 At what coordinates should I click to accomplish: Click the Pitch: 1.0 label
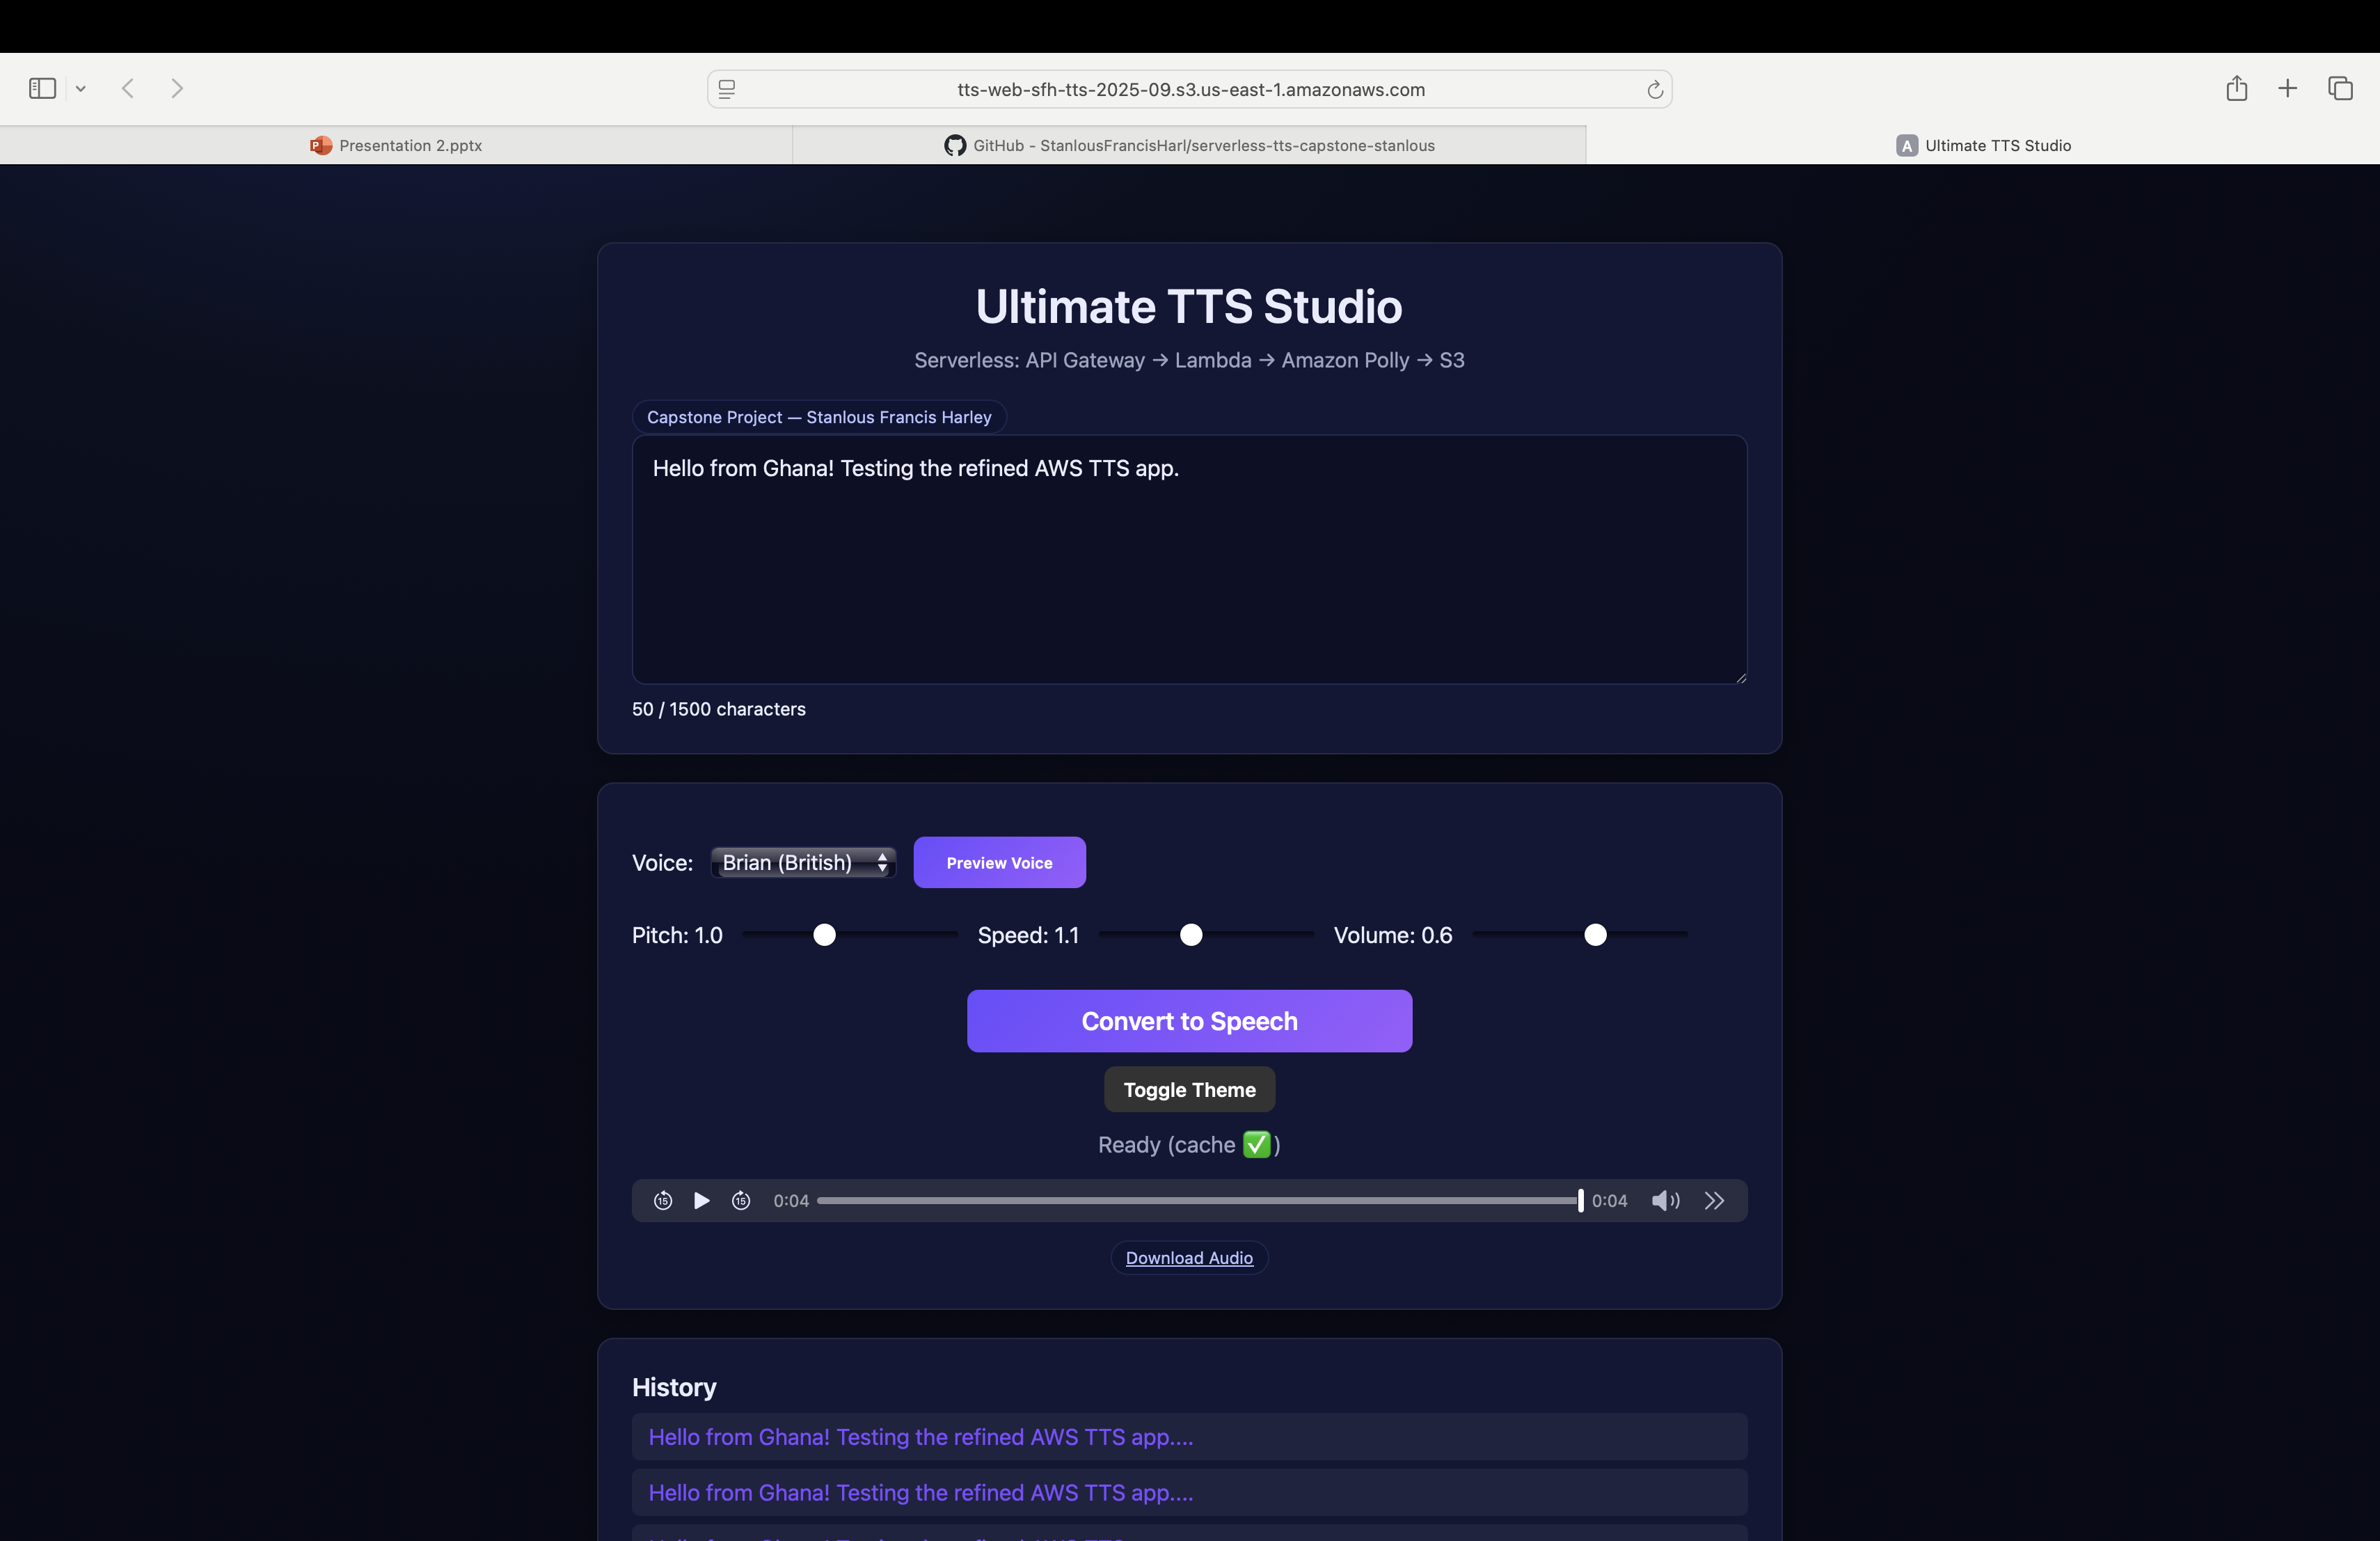click(x=677, y=935)
